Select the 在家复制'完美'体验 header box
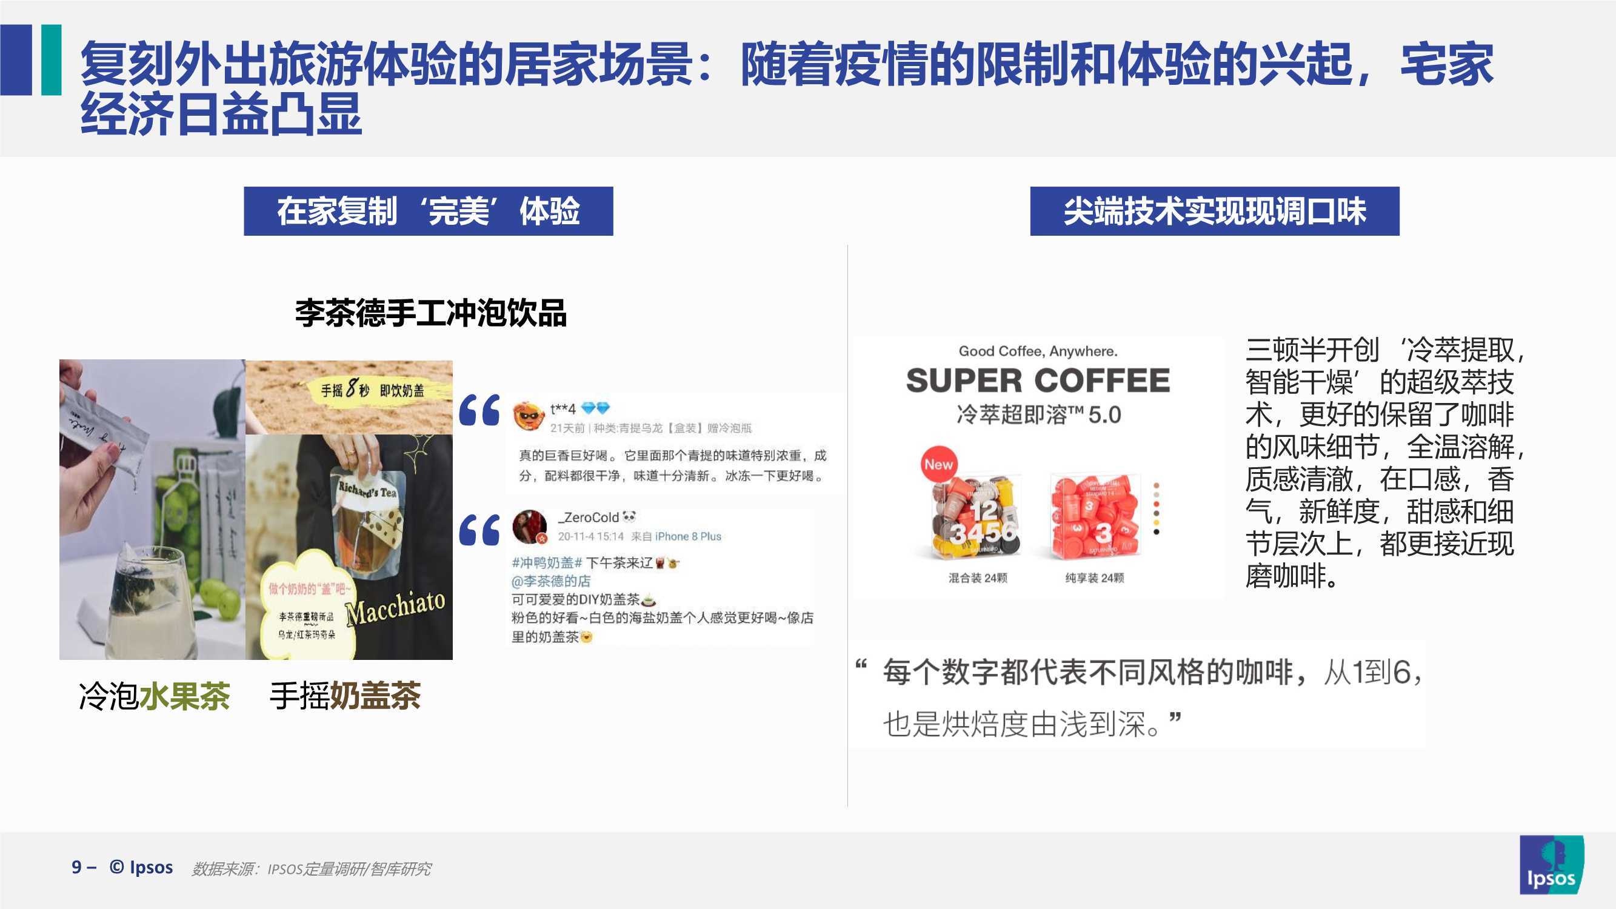 pyautogui.click(x=429, y=211)
